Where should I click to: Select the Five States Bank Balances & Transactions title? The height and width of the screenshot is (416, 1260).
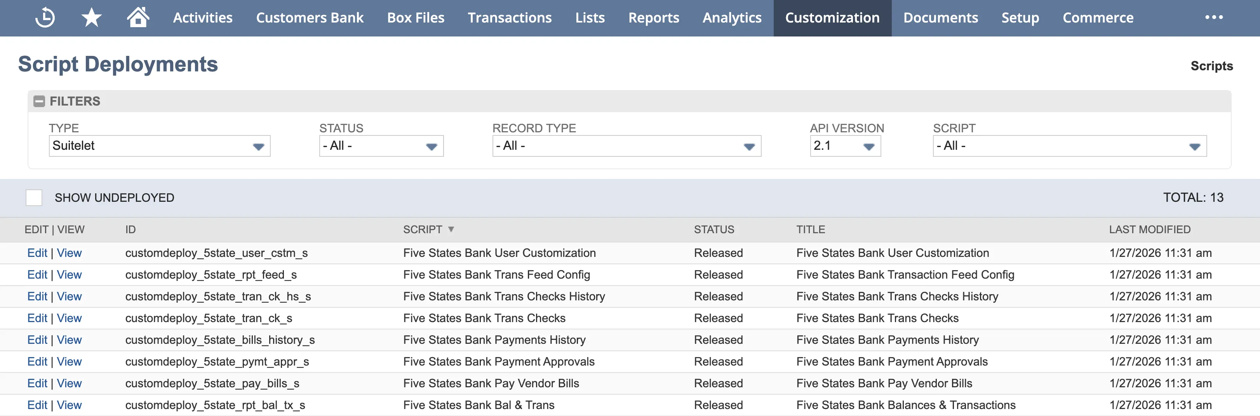[906, 405]
